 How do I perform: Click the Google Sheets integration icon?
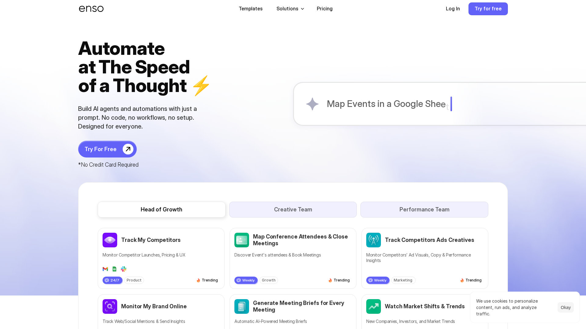click(x=114, y=269)
